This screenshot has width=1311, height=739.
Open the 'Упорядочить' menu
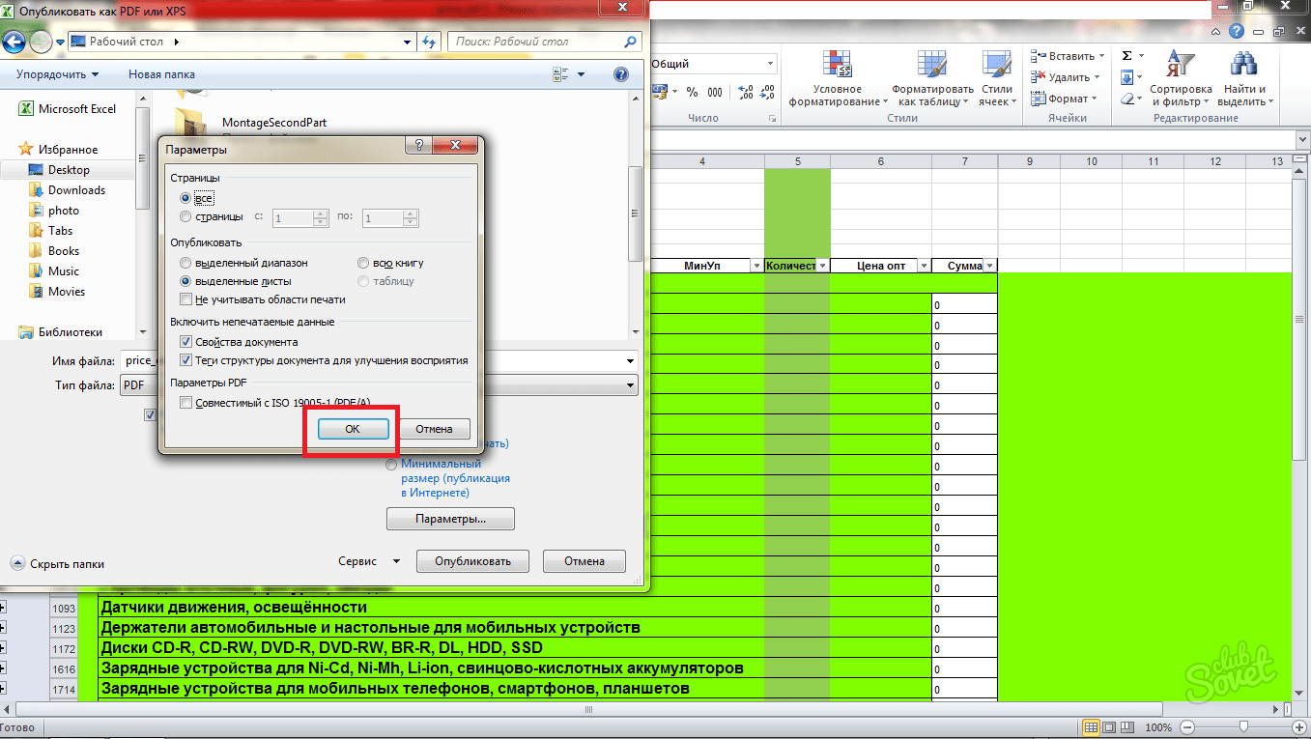pos(58,74)
